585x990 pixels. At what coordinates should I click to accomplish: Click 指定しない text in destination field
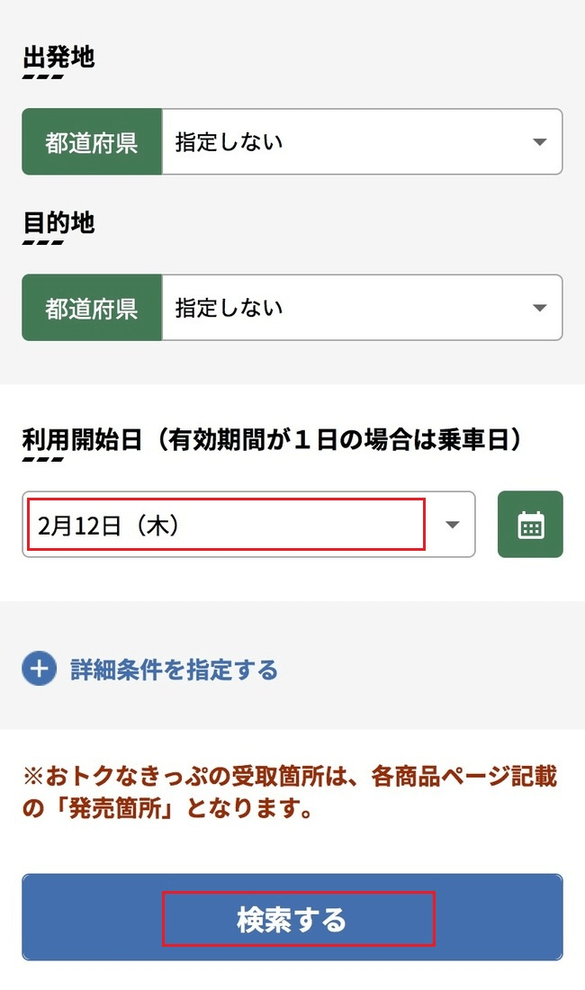[x=229, y=308]
